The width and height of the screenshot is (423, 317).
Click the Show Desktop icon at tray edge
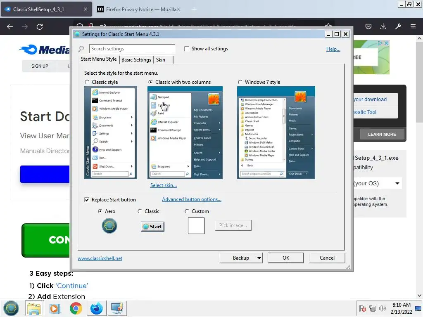pyautogui.click(x=419, y=308)
